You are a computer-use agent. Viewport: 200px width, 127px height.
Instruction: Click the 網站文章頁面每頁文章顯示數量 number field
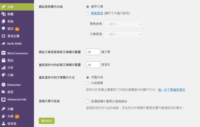tap(93, 52)
